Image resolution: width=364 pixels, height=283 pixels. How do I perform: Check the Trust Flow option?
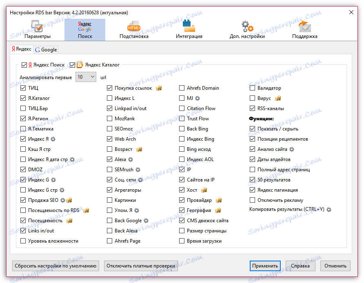[182, 119]
